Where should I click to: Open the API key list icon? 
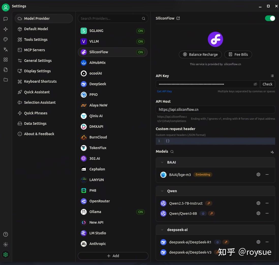pos(272,76)
